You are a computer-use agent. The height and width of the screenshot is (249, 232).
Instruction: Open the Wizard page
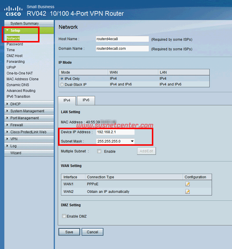[29, 153]
